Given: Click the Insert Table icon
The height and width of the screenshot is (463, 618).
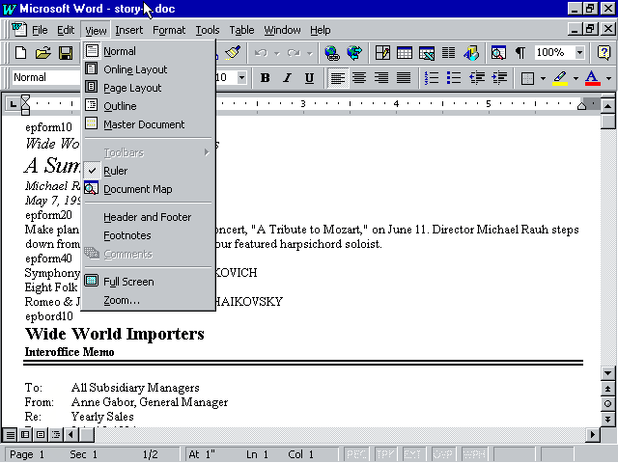Looking at the screenshot, I should 405,52.
